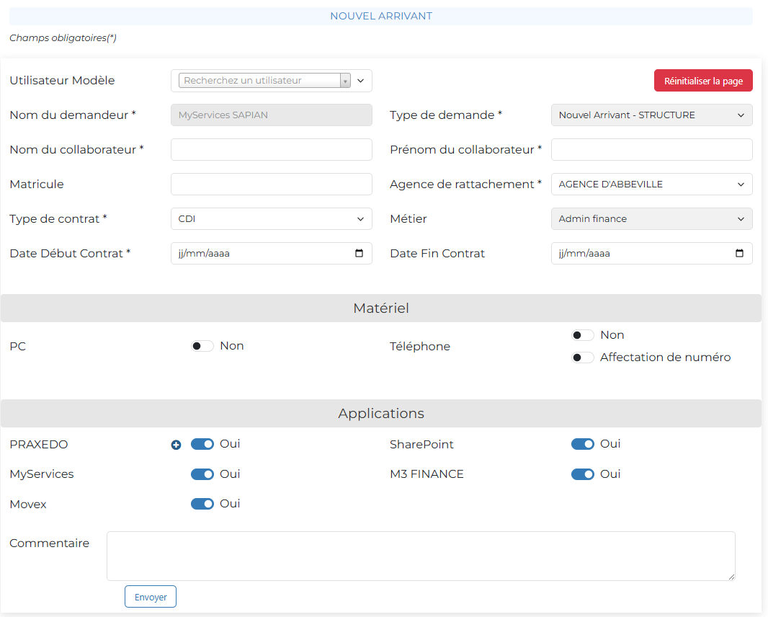Click the Oui label beside SharePoint

click(x=610, y=444)
